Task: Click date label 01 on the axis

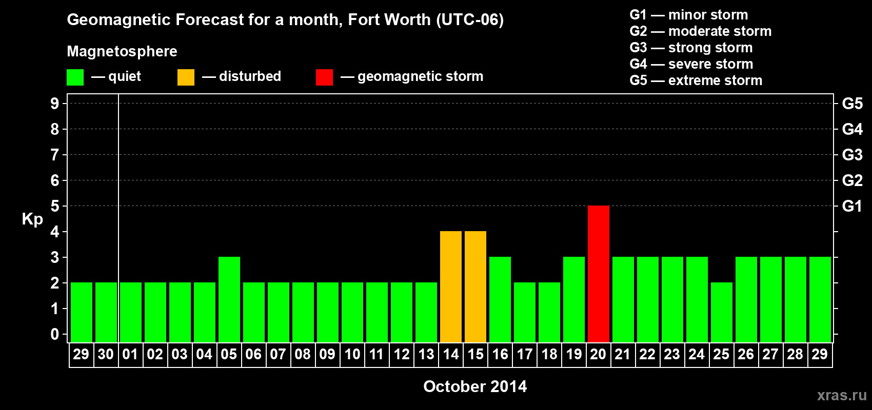Action: click(x=130, y=354)
